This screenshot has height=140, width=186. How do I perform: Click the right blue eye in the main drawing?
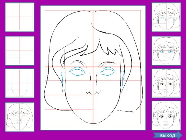108,71
